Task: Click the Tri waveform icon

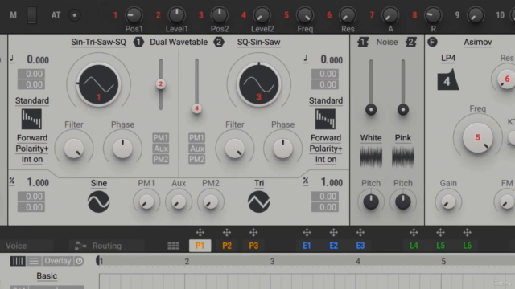Action: pos(259,201)
